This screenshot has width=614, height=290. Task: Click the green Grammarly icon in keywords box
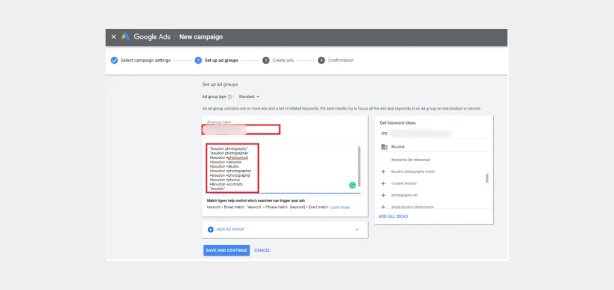point(352,185)
